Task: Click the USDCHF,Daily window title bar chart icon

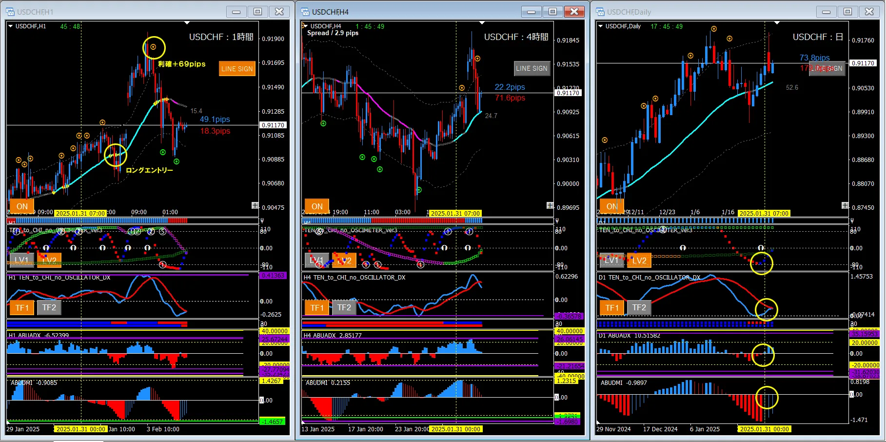Action: (600, 12)
